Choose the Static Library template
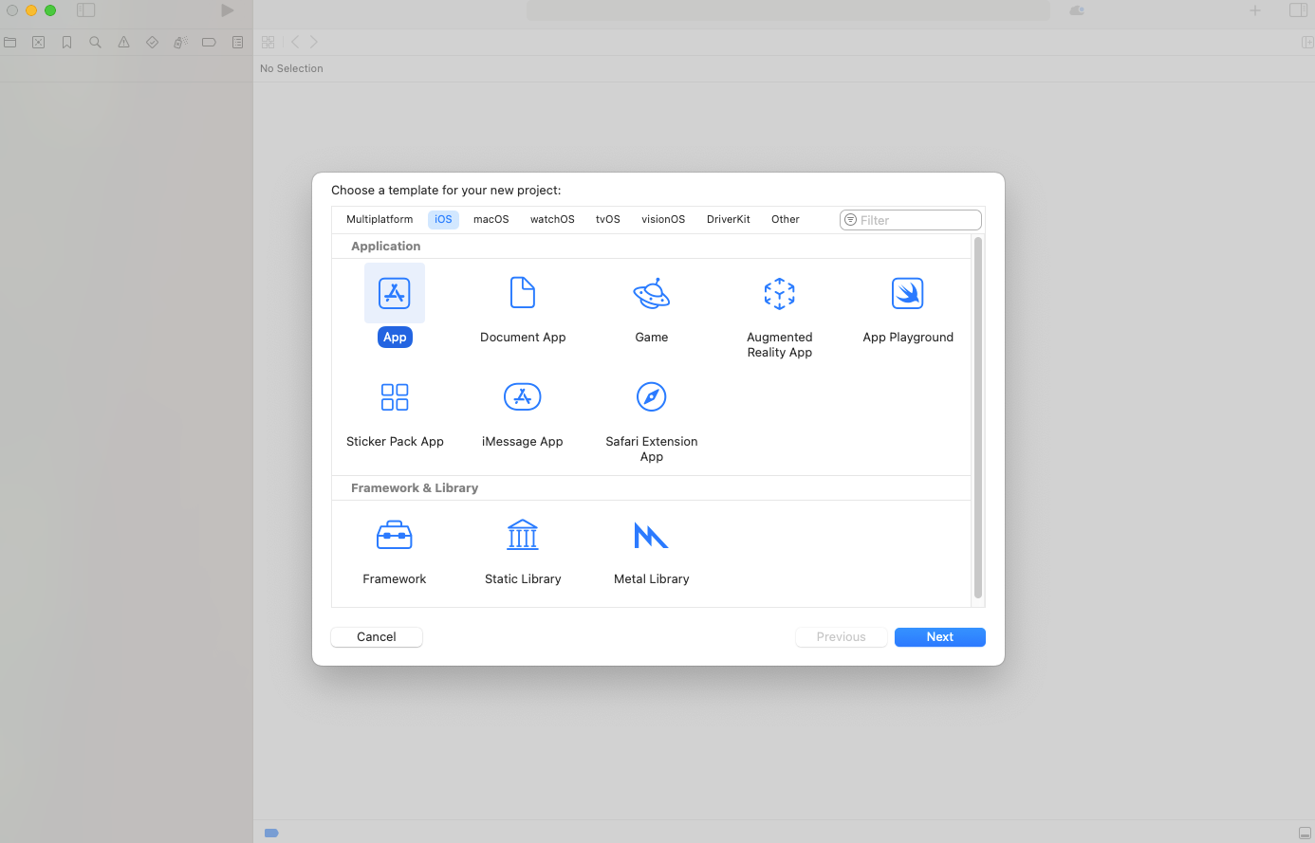 pos(523,551)
